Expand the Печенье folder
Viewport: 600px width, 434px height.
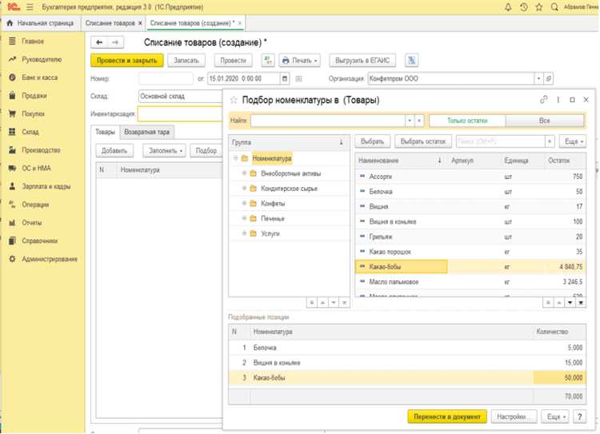[244, 218]
